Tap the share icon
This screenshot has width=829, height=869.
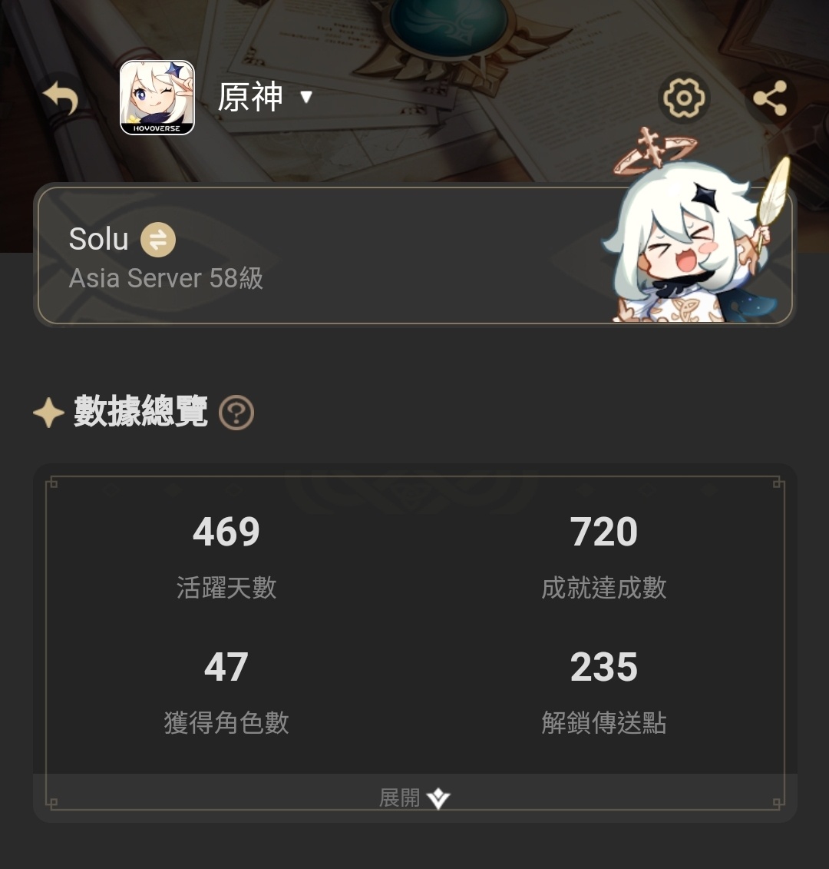tap(771, 98)
